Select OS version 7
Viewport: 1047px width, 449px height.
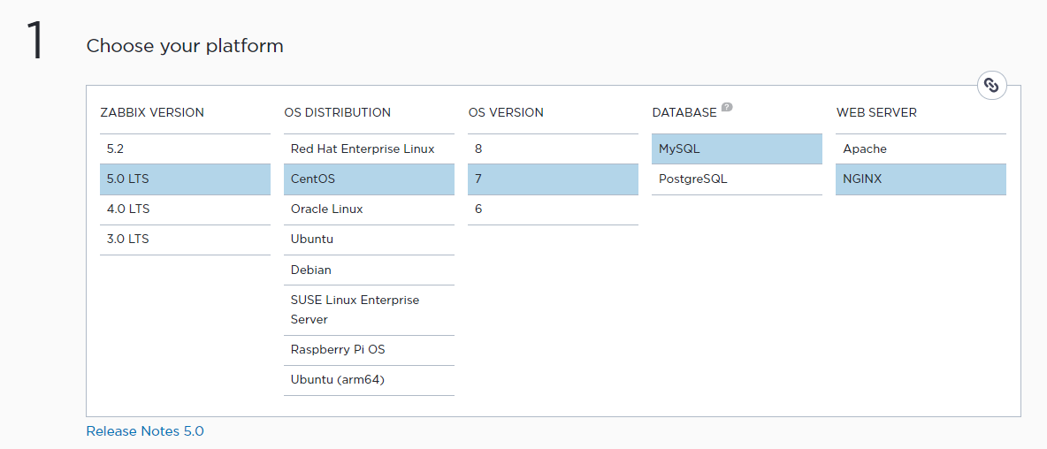point(553,179)
